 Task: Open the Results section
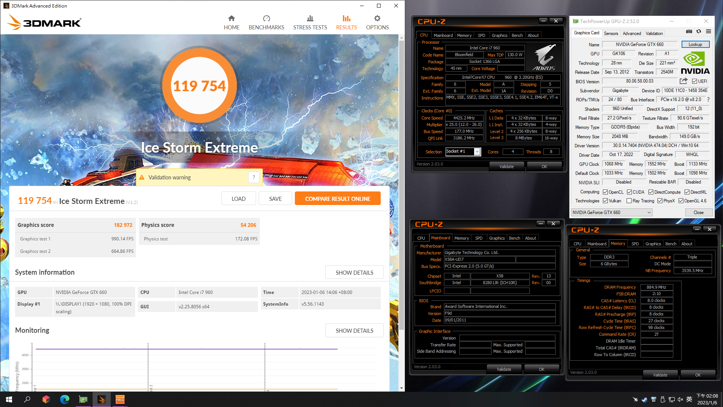pyautogui.click(x=346, y=23)
